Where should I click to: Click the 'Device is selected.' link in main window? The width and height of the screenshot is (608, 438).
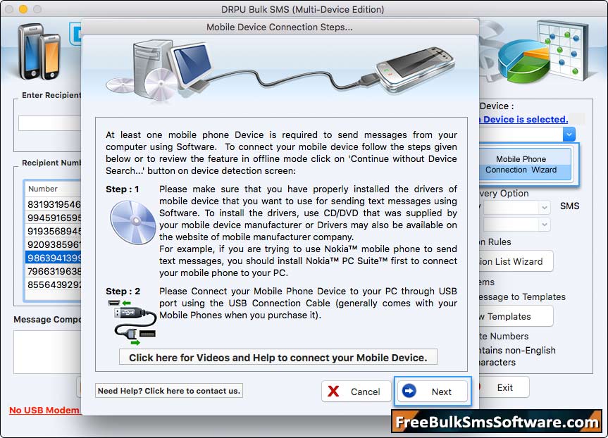pos(526,120)
